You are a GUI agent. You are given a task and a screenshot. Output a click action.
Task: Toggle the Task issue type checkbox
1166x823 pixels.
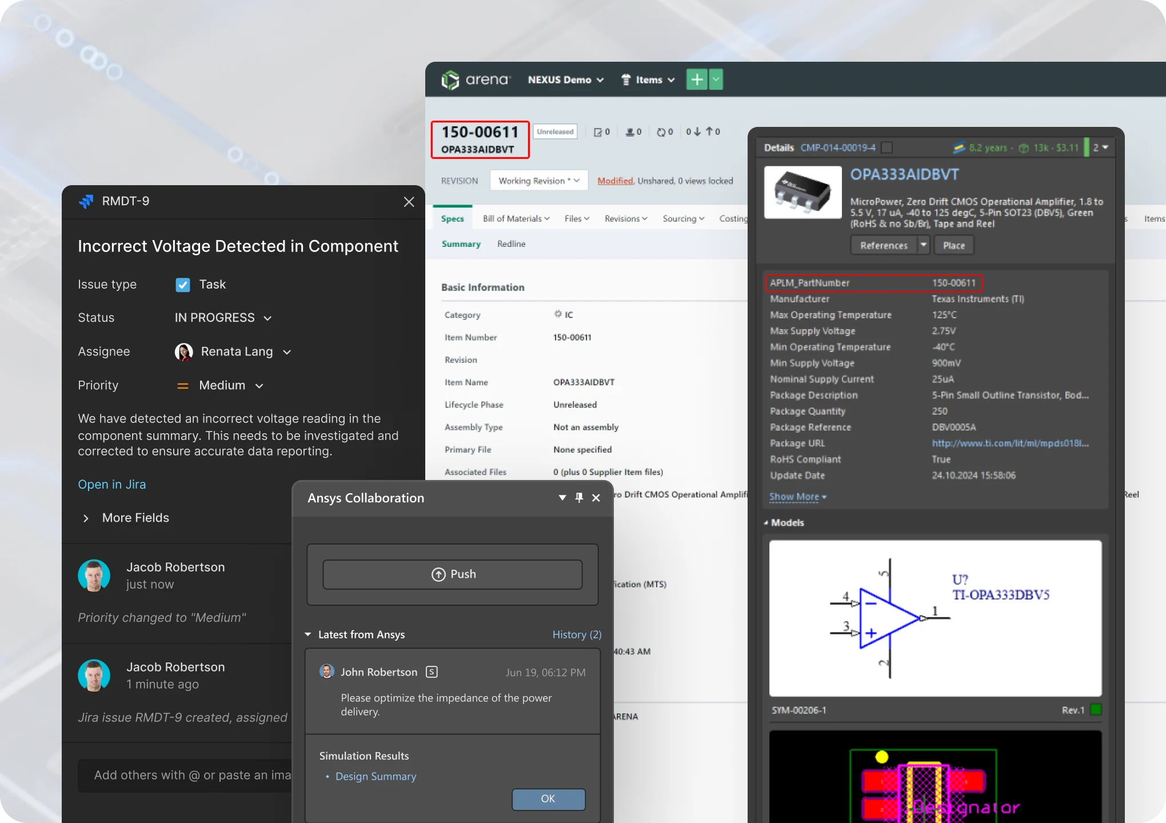pyautogui.click(x=183, y=285)
